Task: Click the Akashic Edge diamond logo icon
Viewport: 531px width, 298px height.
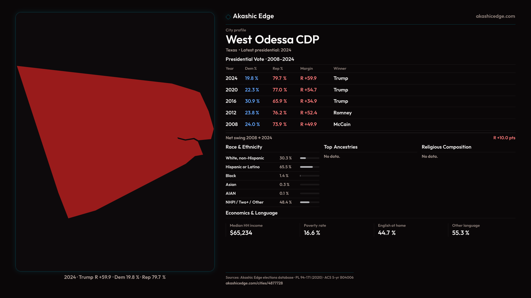Action: point(228,17)
